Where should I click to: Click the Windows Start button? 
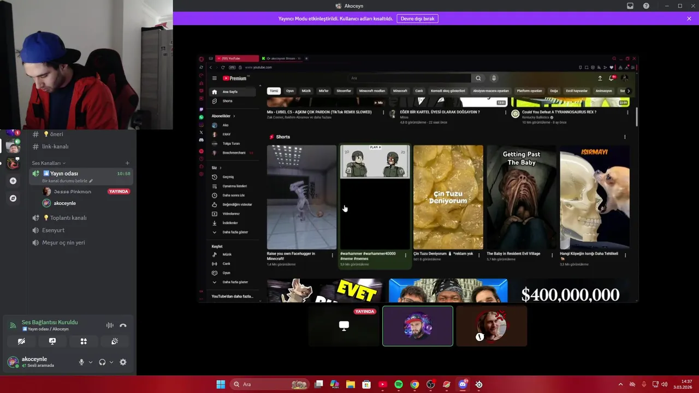[x=221, y=384]
